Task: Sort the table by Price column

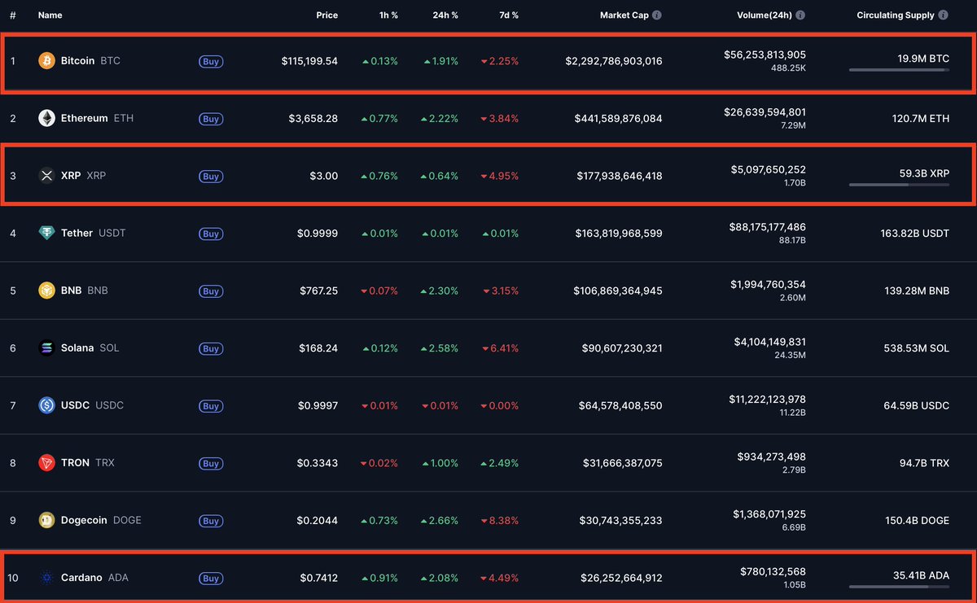Action: coord(326,15)
